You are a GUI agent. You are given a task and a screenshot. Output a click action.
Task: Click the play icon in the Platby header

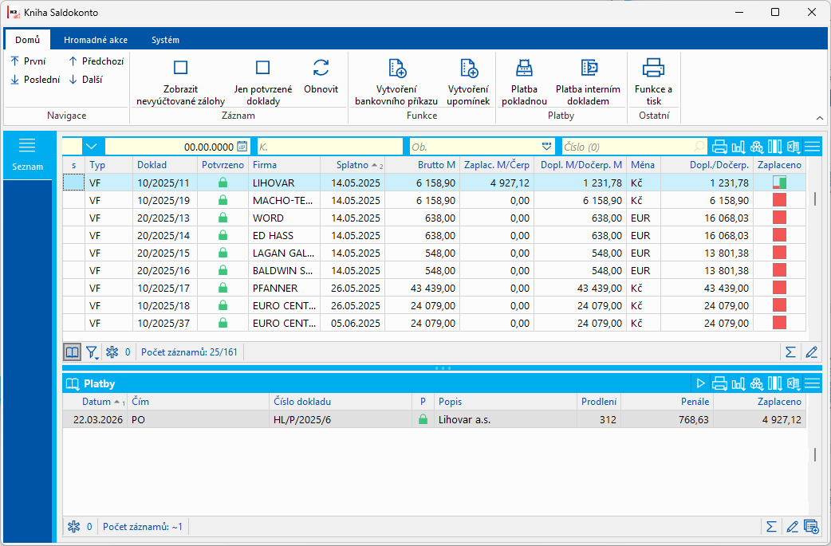click(x=701, y=383)
